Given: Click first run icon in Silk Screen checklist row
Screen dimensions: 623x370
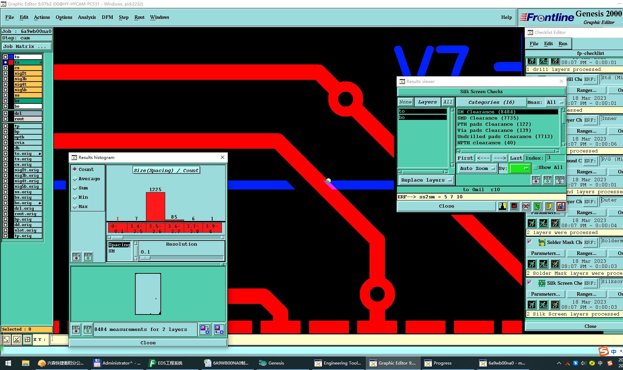Looking at the screenshot, I should tap(532, 305).
